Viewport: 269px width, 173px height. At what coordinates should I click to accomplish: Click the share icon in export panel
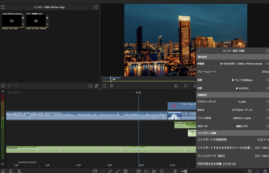click(x=267, y=50)
